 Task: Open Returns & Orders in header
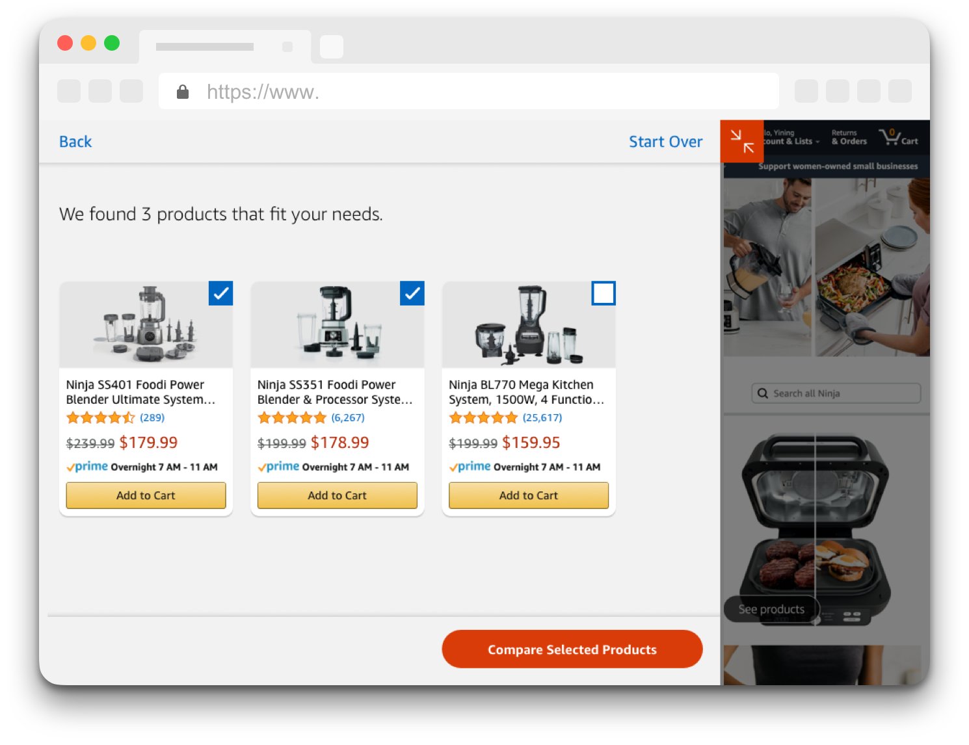(849, 137)
